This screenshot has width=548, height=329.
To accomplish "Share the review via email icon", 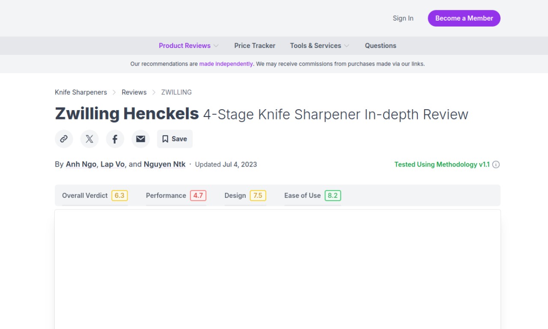I will (x=140, y=139).
